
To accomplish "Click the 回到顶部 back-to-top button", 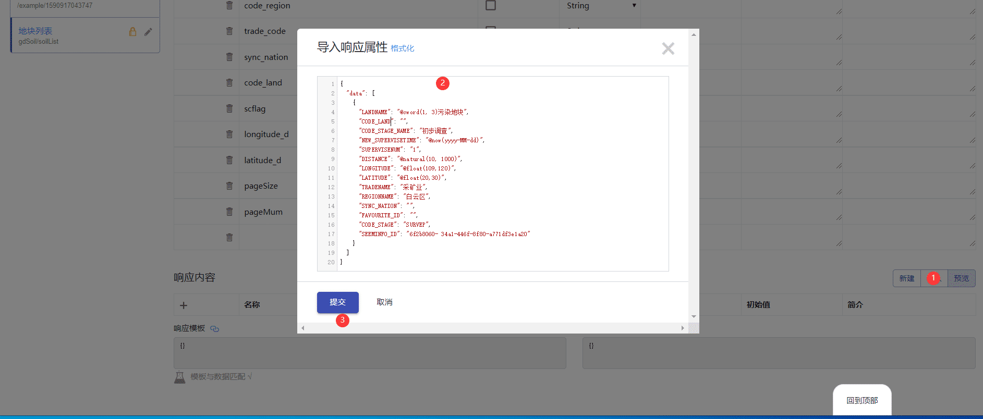I will [x=862, y=400].
